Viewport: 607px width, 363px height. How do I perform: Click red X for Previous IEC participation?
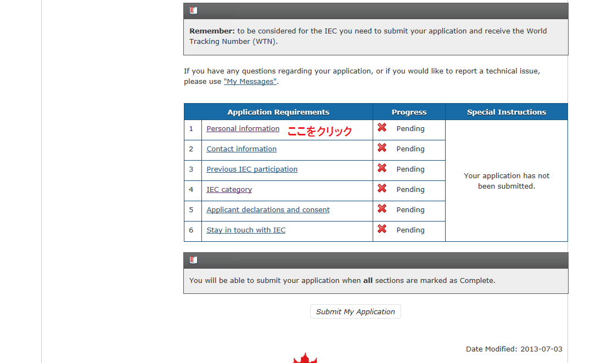382,168
